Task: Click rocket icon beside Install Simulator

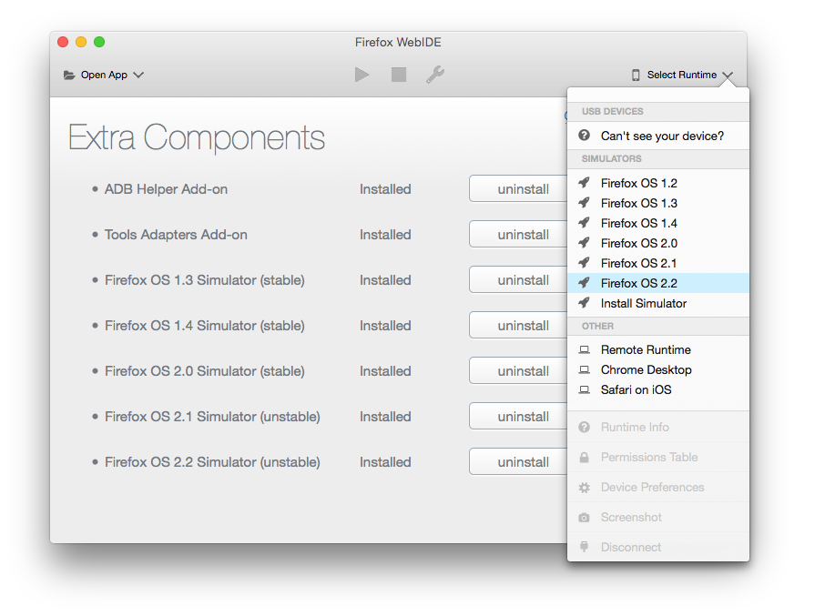Action: click(x=585, y=303)
